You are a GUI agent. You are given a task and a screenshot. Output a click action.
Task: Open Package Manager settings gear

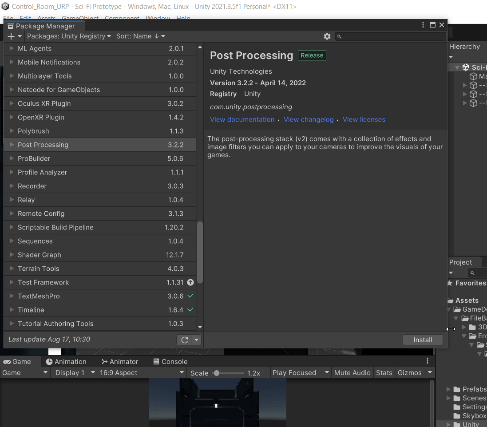[x=327, y=36]
